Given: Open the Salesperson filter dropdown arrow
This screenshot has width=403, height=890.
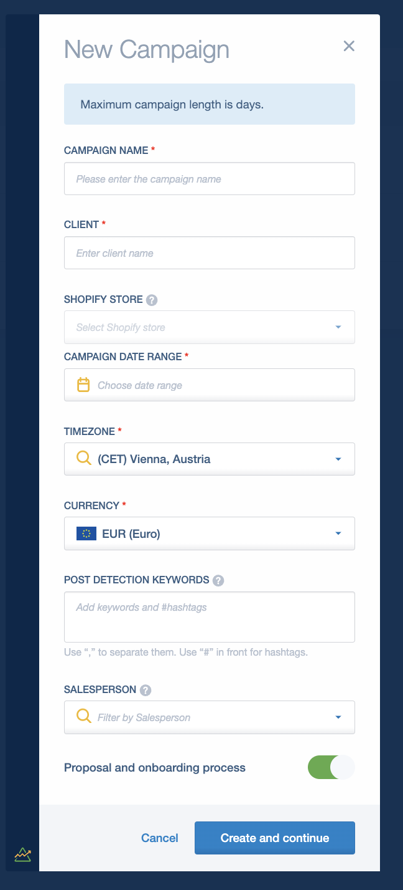Looking at the screenshot, I should pos(338,717).
